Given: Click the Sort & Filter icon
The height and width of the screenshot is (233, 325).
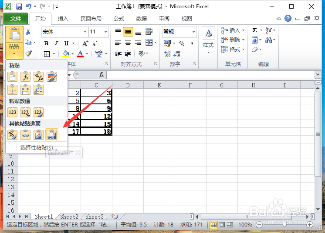Looking at the screenshot, I should 269,30.
